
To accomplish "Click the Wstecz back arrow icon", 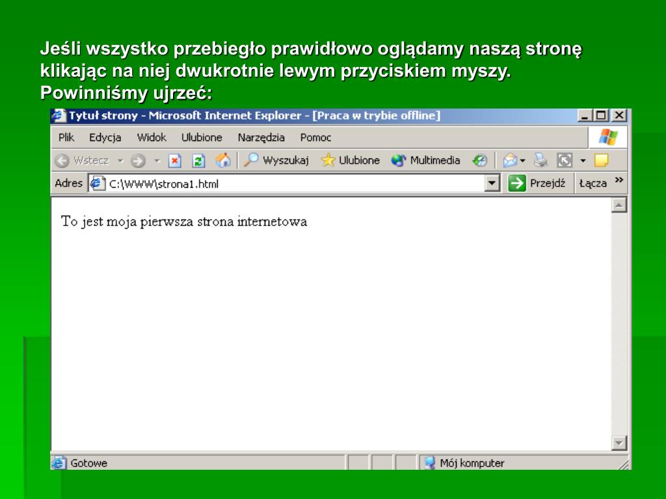I will [x=62, y=160].
